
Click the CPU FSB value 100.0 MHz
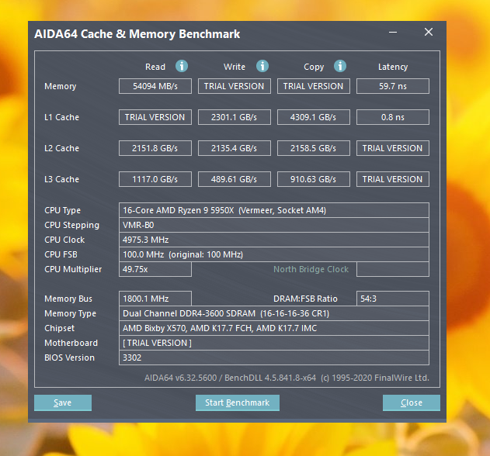tap(274, 254)
